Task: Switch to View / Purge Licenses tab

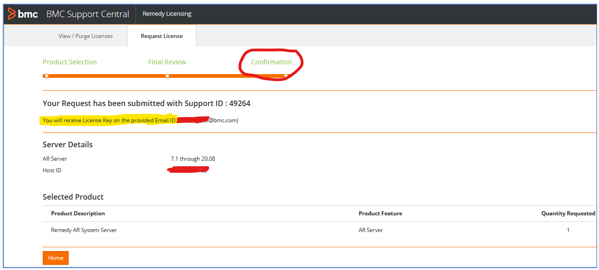Action: point(85,36)
